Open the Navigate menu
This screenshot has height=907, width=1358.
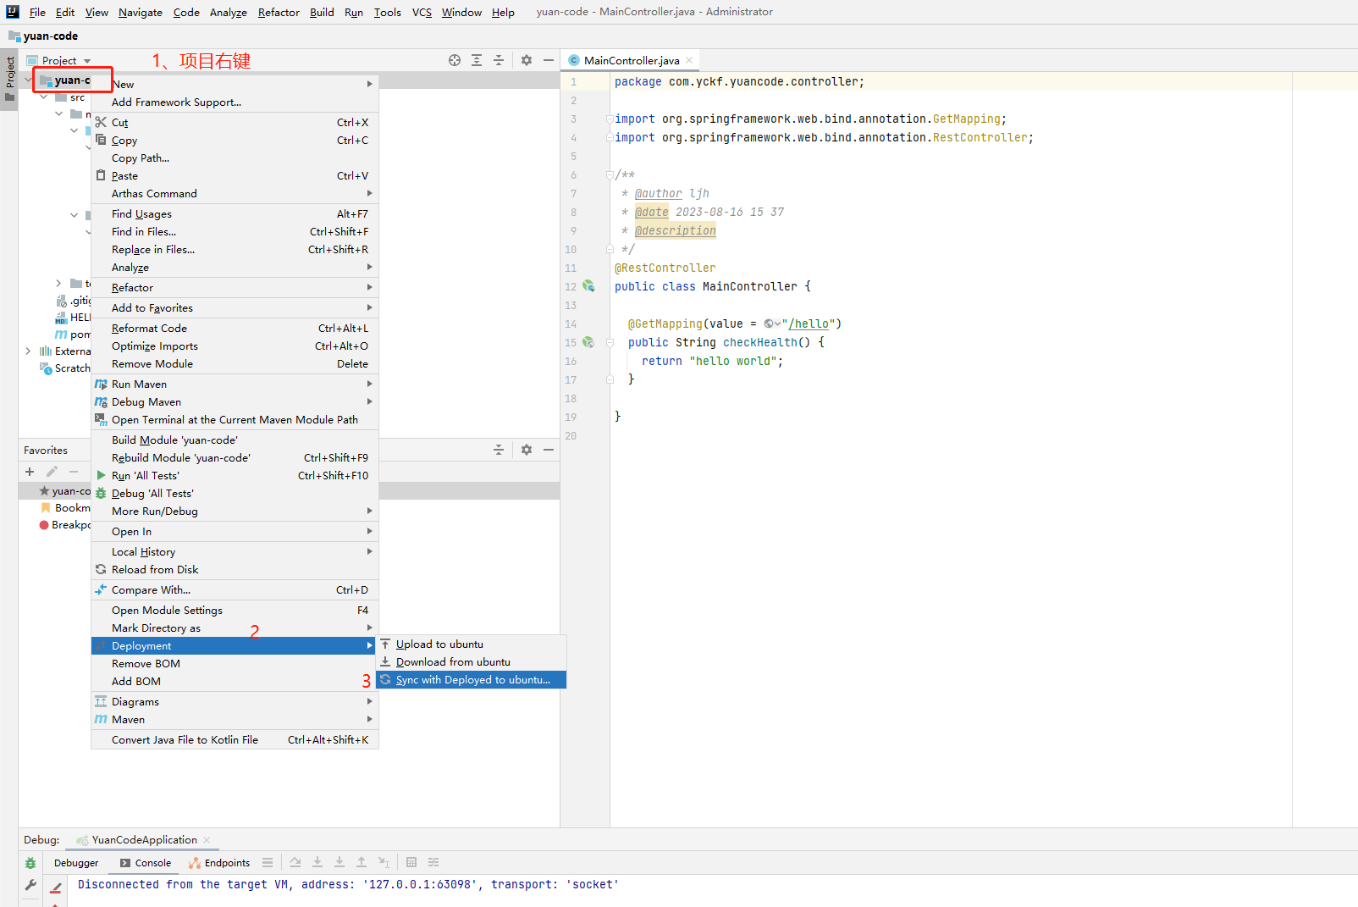pyautogui.click(x=141, y=12)
